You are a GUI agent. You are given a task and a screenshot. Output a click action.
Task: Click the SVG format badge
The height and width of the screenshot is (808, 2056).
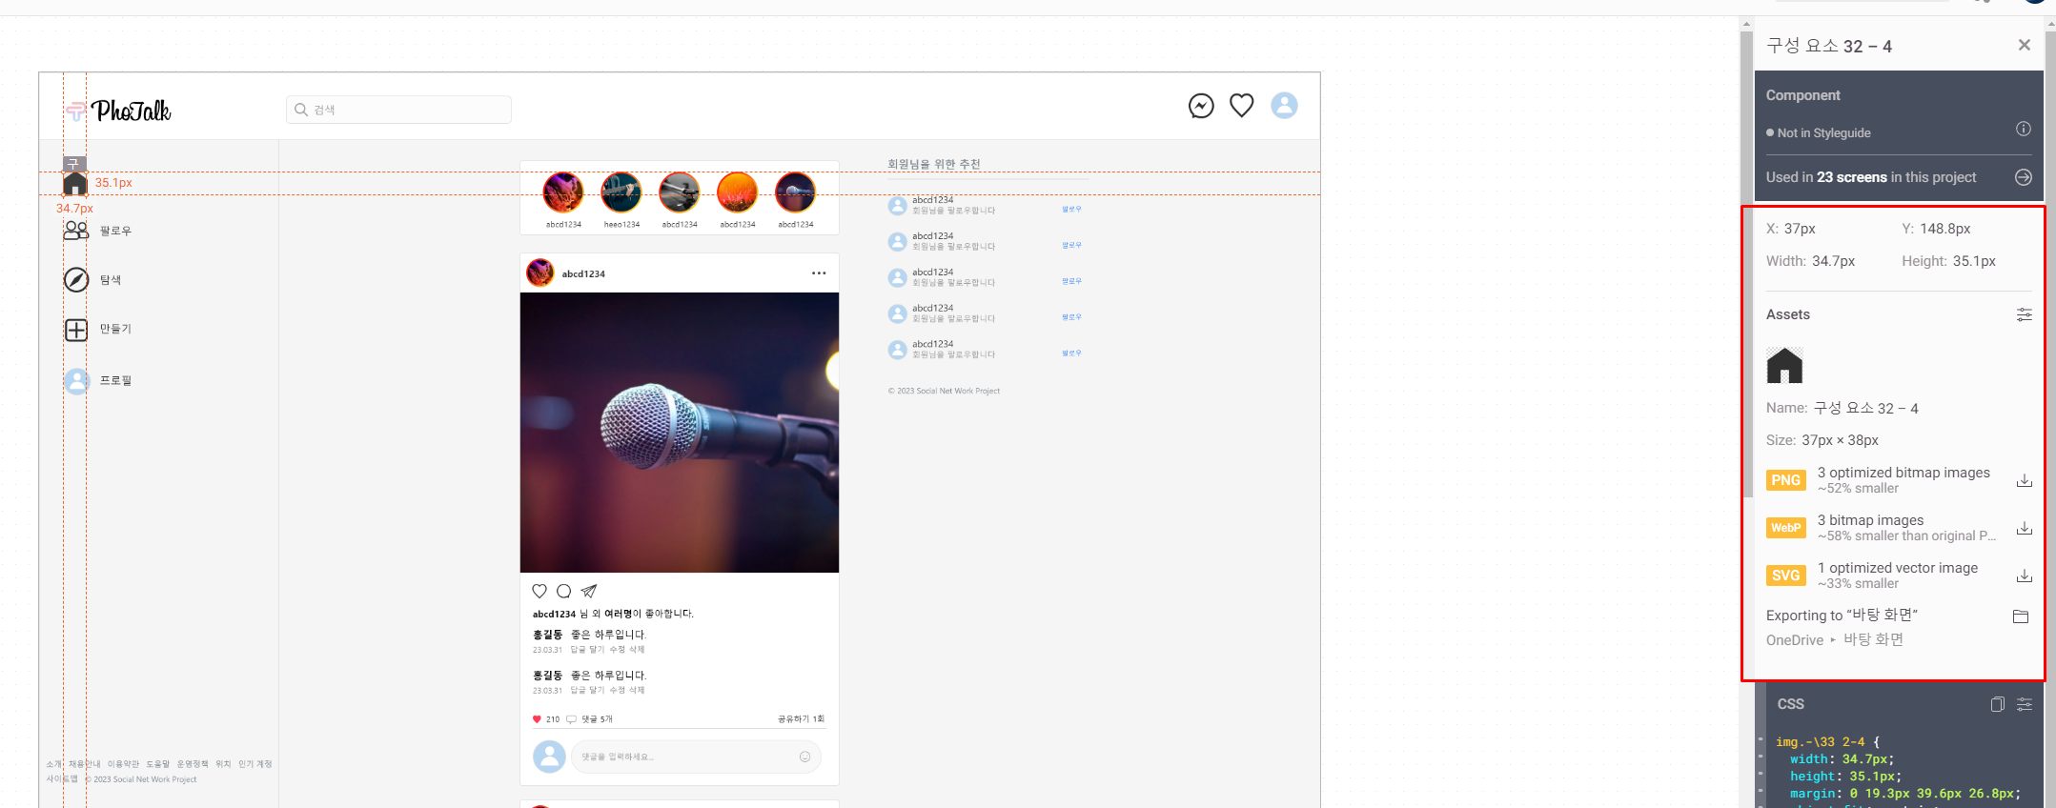click(x=1785, y=576)
